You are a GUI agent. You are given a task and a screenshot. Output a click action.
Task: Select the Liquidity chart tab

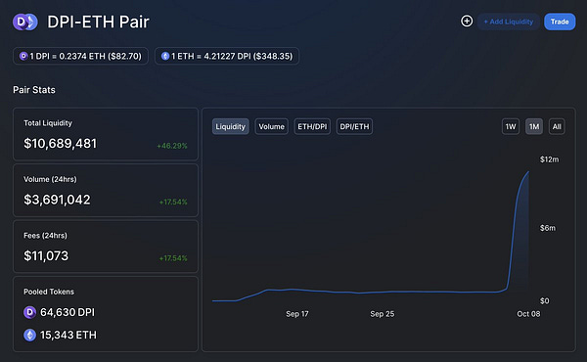[x=230, y=126]
